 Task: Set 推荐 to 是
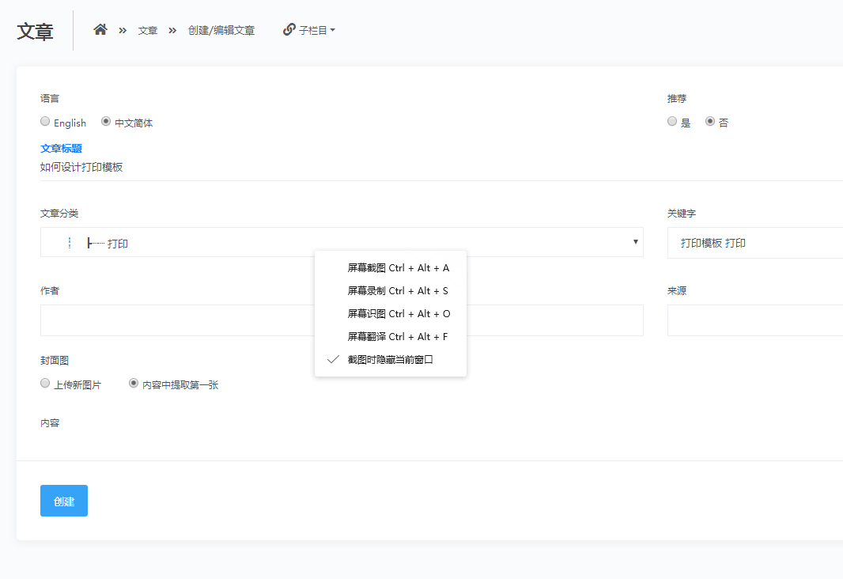coord(672,122)
